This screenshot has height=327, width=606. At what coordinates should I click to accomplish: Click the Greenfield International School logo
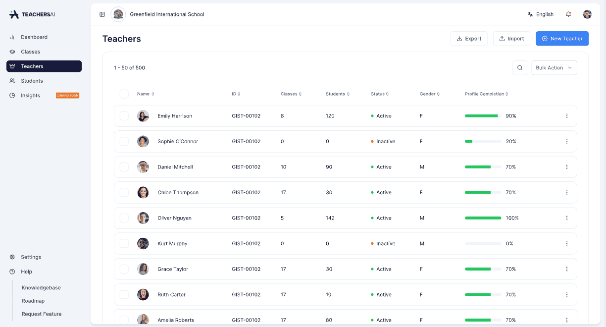click(118, 14)
